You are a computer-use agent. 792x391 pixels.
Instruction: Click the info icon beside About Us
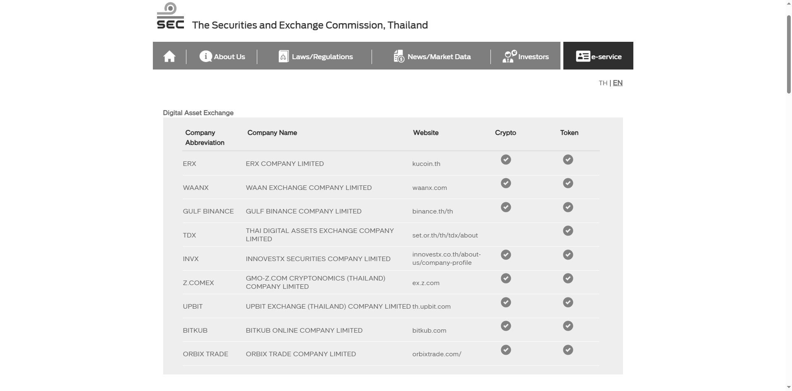[x=205, y=56]
